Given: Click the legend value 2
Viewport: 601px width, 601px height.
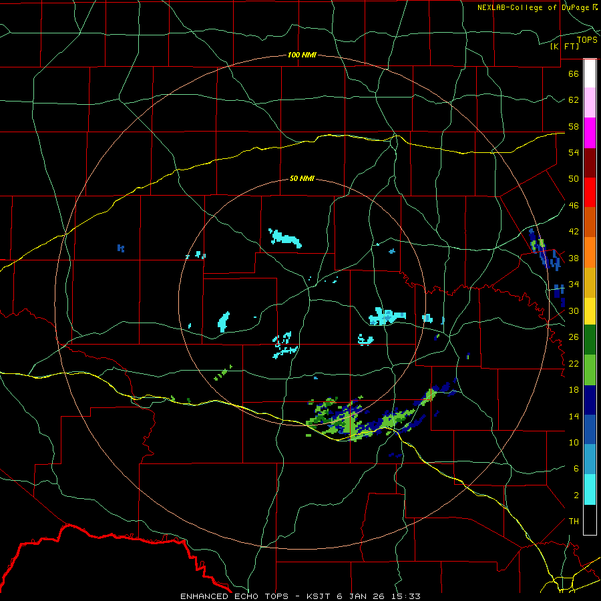Looking at the screenshot, I should click(576, 495).
